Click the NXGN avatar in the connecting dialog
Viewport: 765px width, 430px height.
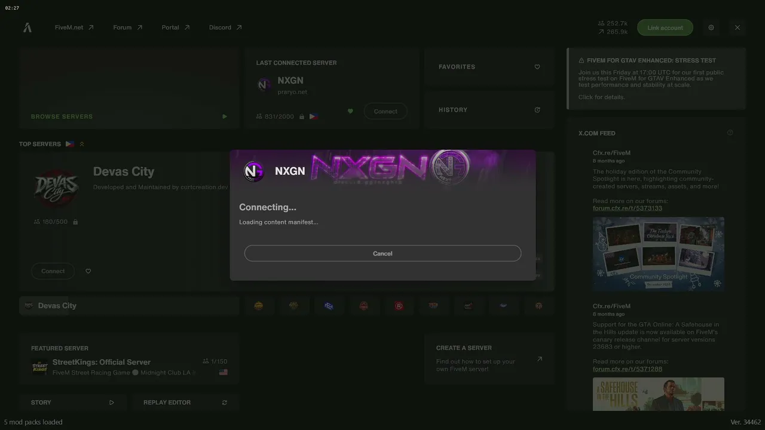coord(254,171)
